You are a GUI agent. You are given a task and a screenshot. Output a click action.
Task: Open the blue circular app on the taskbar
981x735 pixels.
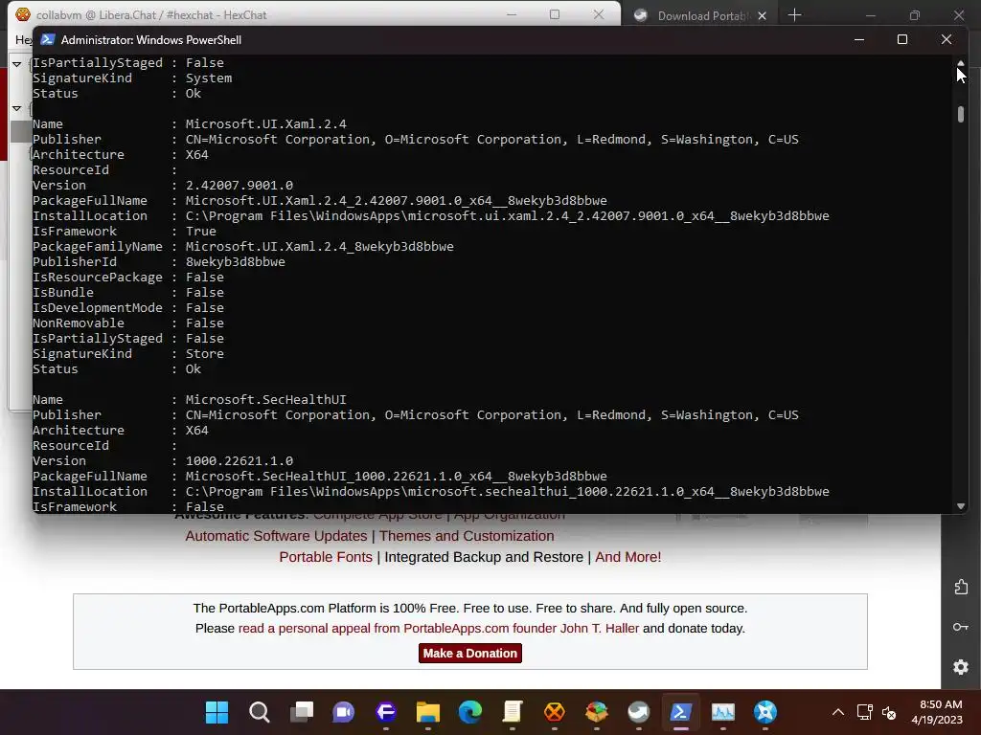(765, 712)
